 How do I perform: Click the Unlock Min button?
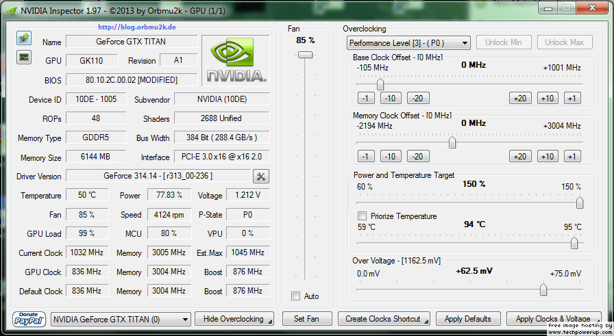(504, 42)
